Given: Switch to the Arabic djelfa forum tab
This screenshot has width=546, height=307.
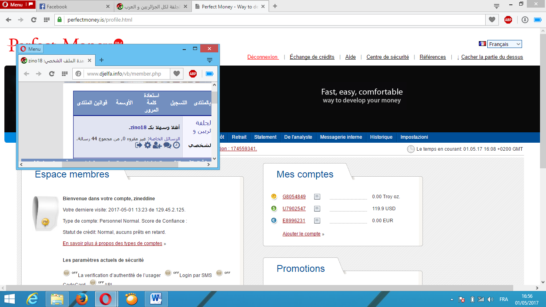Looking at the screenshot, I should [153, 6].
